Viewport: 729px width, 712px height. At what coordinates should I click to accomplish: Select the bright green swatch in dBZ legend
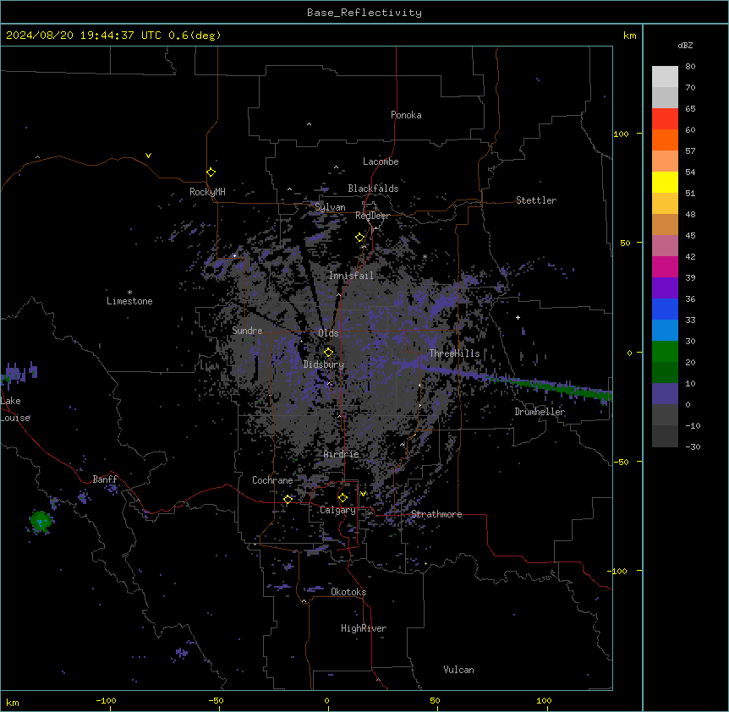pyautogui.click(x=665, y=352)
